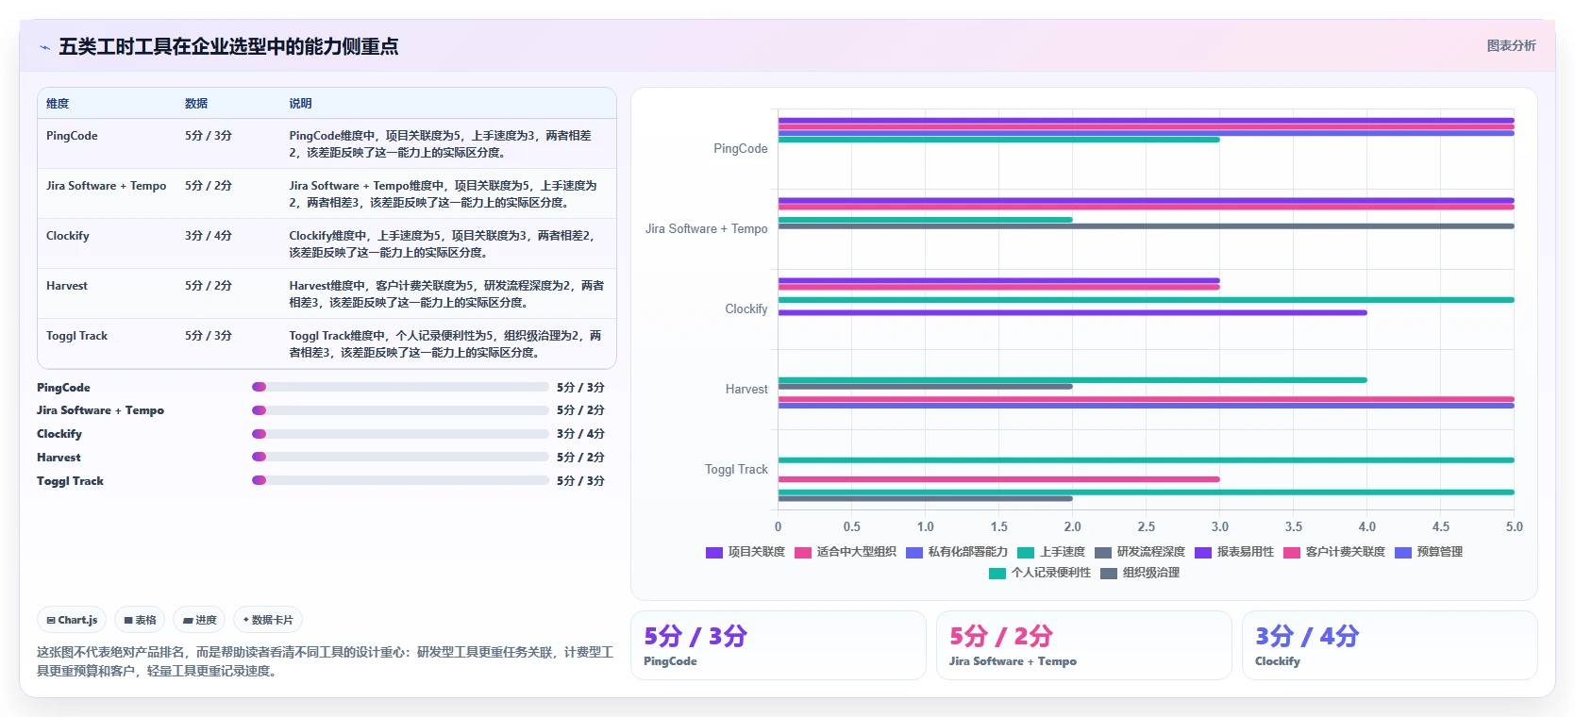Viewport: 1575px width, 717px height.
Task: Click the Harvest teal bar ending at 4.0
Action: coord(1072,380)
